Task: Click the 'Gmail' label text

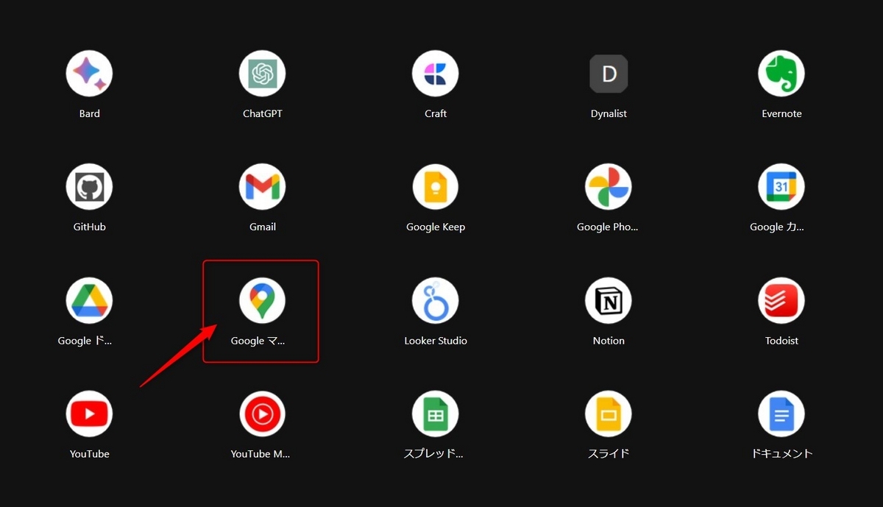Action: pos(262,227)
